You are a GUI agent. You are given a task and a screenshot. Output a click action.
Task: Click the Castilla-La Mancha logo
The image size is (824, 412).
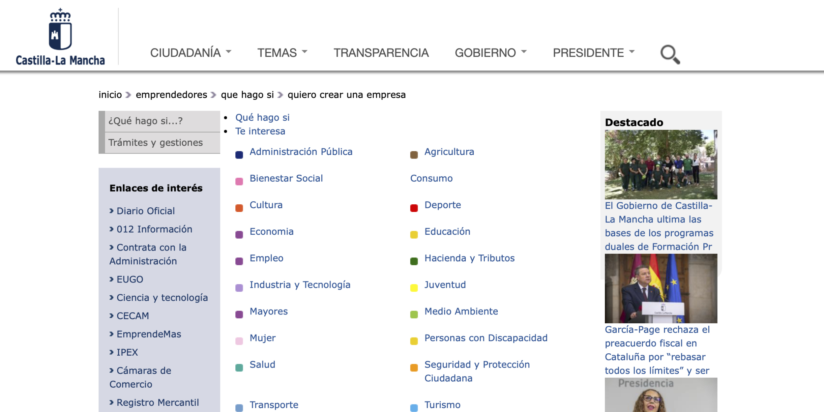(60, 37)
